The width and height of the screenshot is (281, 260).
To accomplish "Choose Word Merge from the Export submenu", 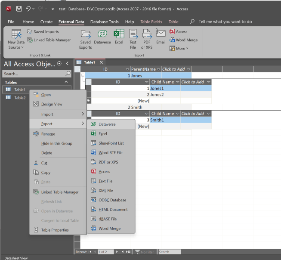I will (x=111, y=229).
